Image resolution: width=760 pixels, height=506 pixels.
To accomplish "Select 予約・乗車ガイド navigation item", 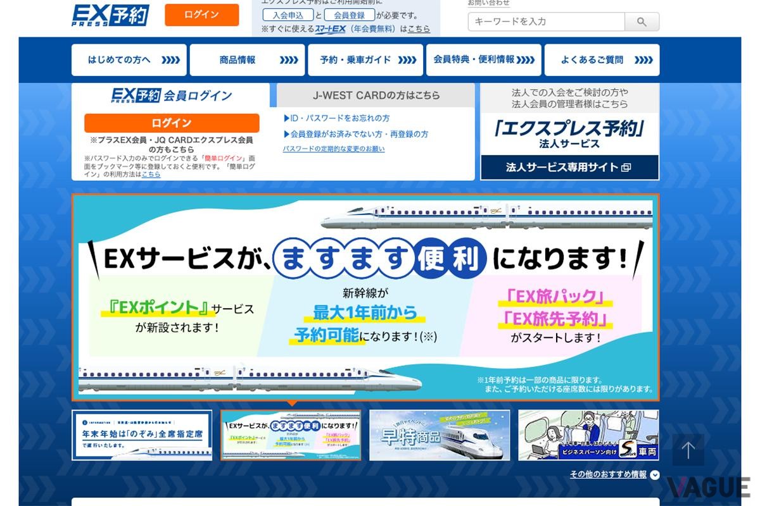I will 365,59.
